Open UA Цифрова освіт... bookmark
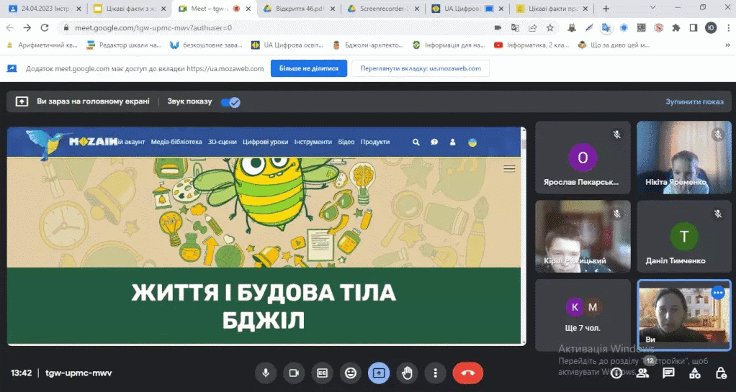 point(287,45)
